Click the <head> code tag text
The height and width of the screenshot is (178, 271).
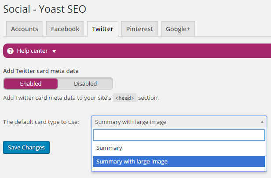tap(125, 98)
